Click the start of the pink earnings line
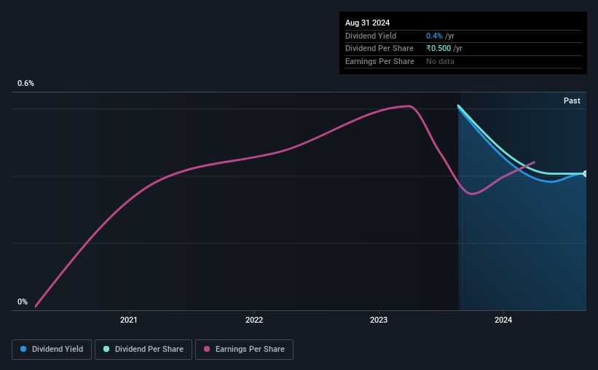The height and width of the screenshot is (370, 598). 36,306
